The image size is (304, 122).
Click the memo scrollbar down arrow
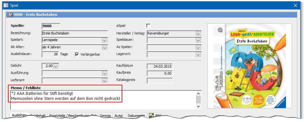tap(198, 106)
